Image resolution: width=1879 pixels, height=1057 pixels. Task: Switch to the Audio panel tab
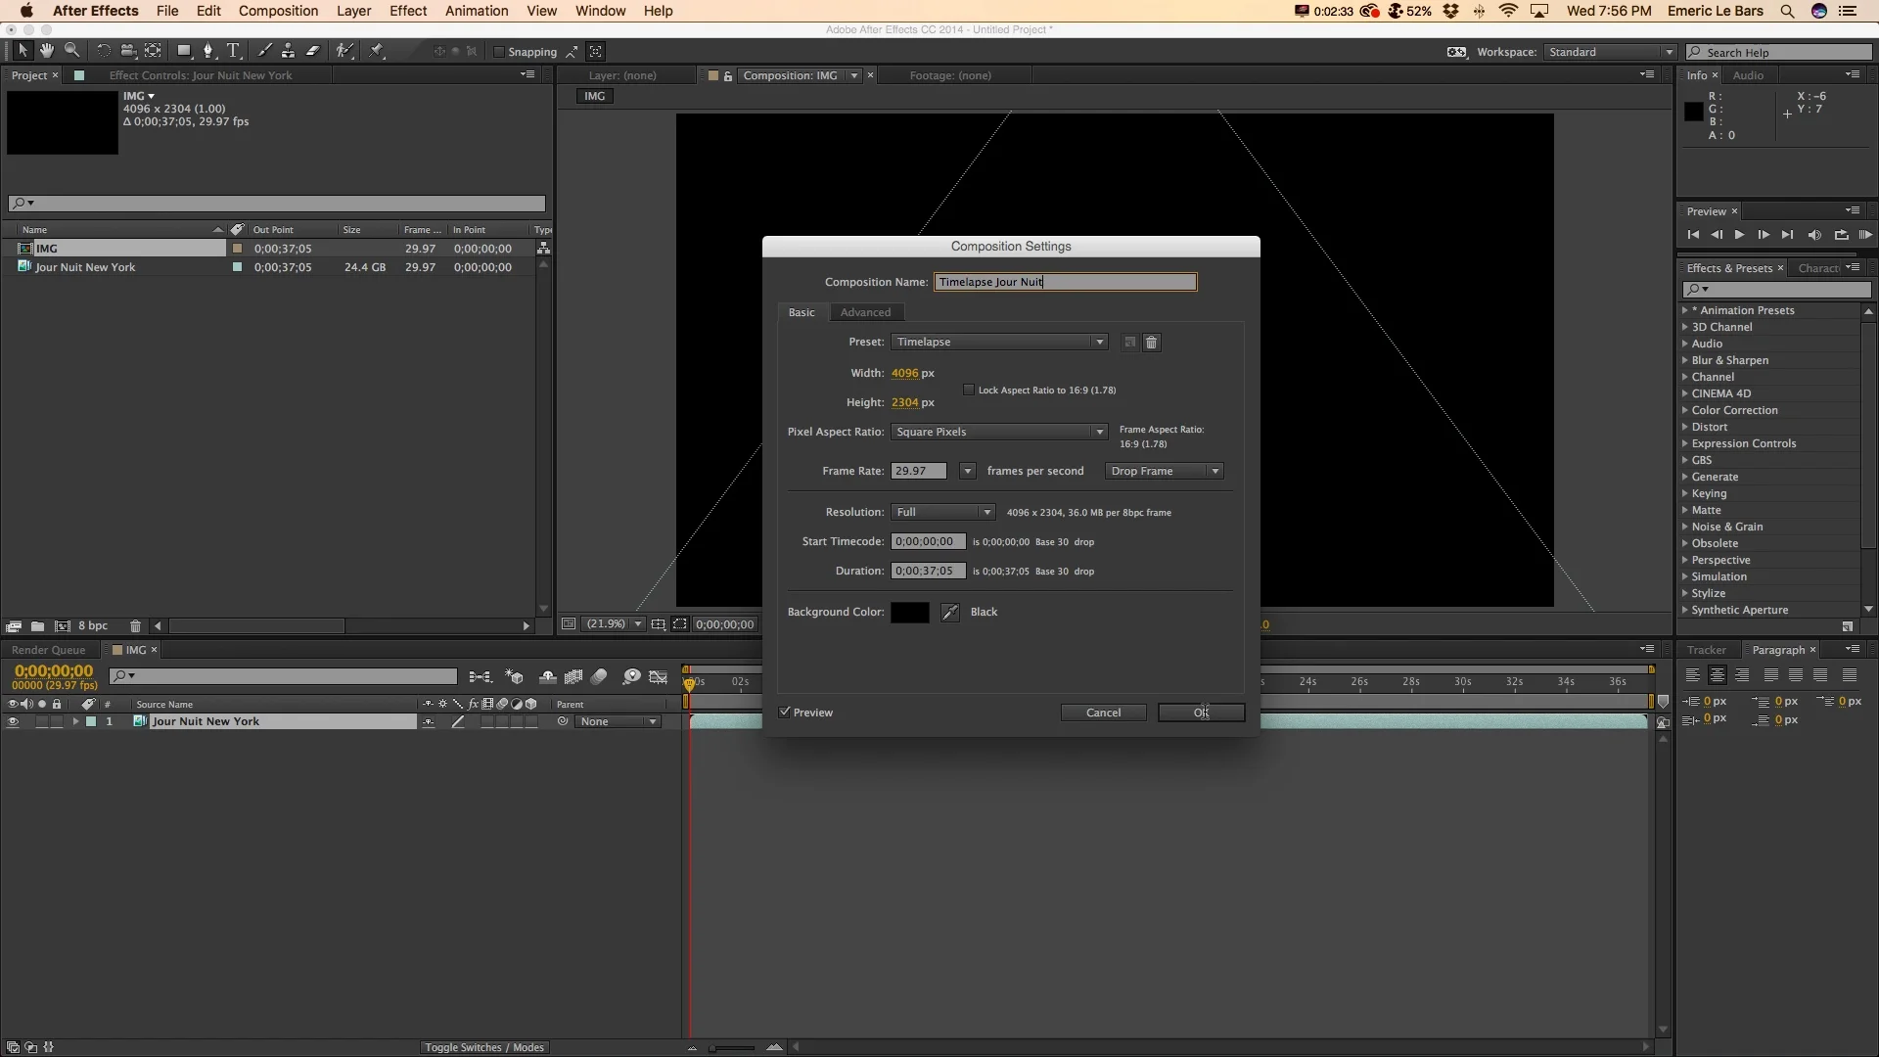(x=1748, y=76)
